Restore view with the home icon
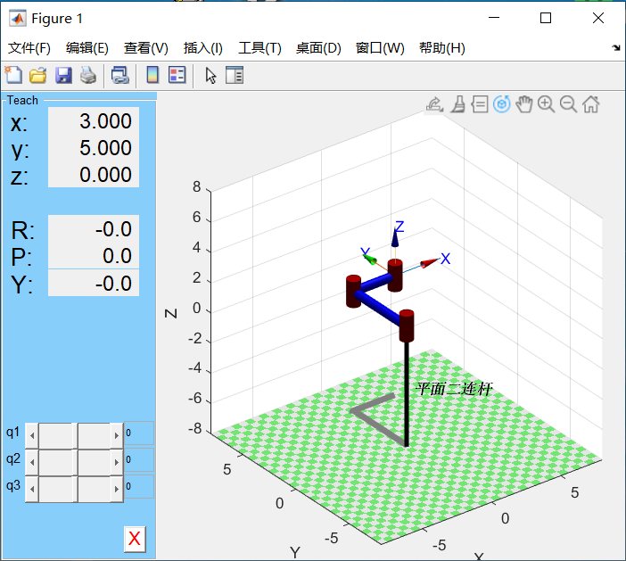This screenshot has height=561, width=626. [591, 104]
